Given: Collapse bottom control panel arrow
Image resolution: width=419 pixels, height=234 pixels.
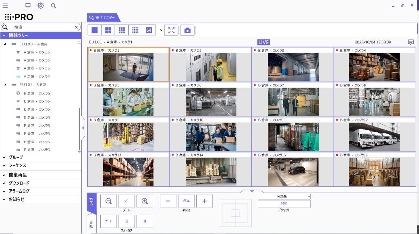Looking at the screenshot, I should [x=252, y=191].
